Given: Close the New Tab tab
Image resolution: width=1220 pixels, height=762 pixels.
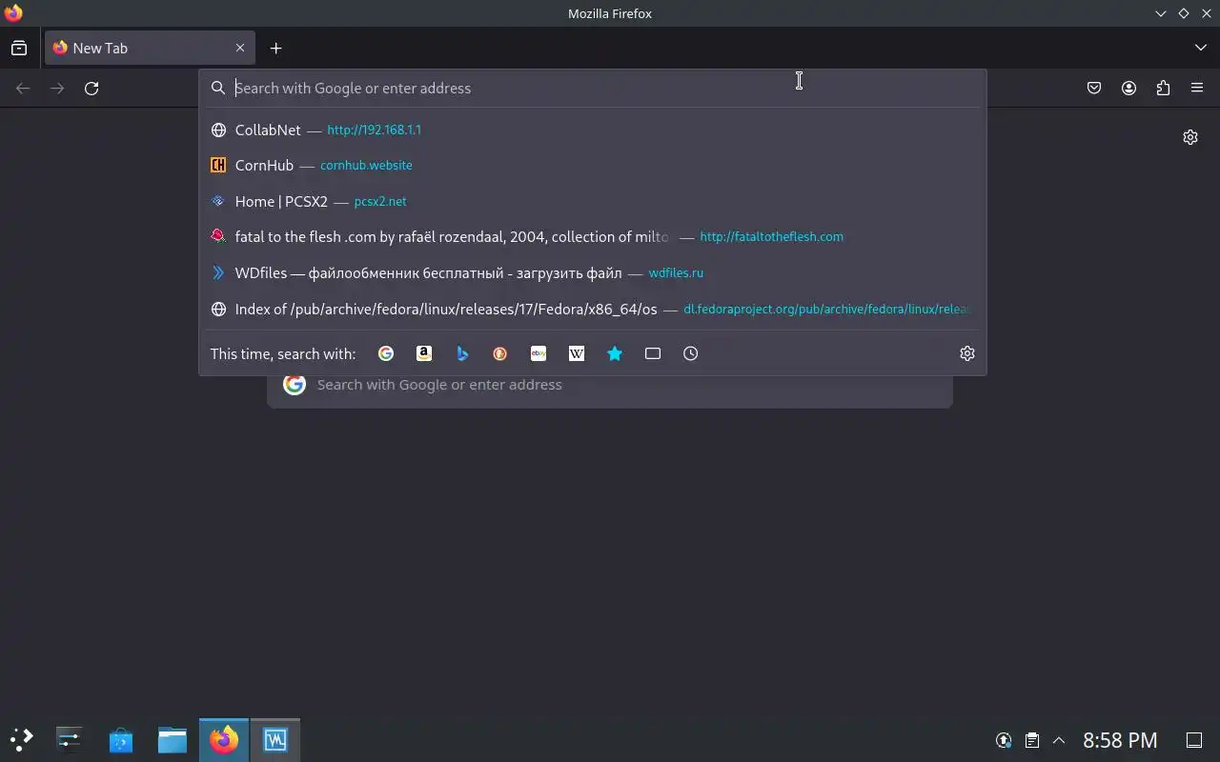Looking at the screenshot, I should pos(240,48).
